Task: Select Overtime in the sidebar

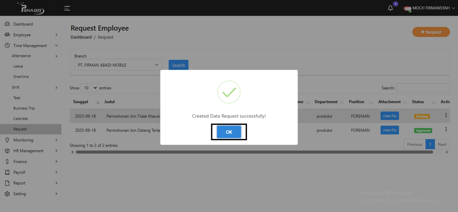Action: [x=21, y=77]
